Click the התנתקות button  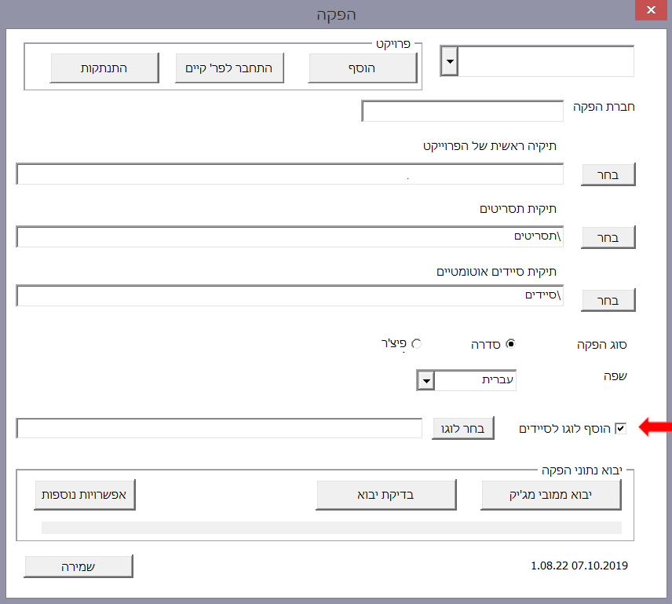click(104, 68)
